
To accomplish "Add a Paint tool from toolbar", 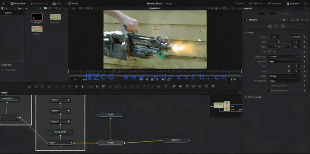I will tap(49, 86).
